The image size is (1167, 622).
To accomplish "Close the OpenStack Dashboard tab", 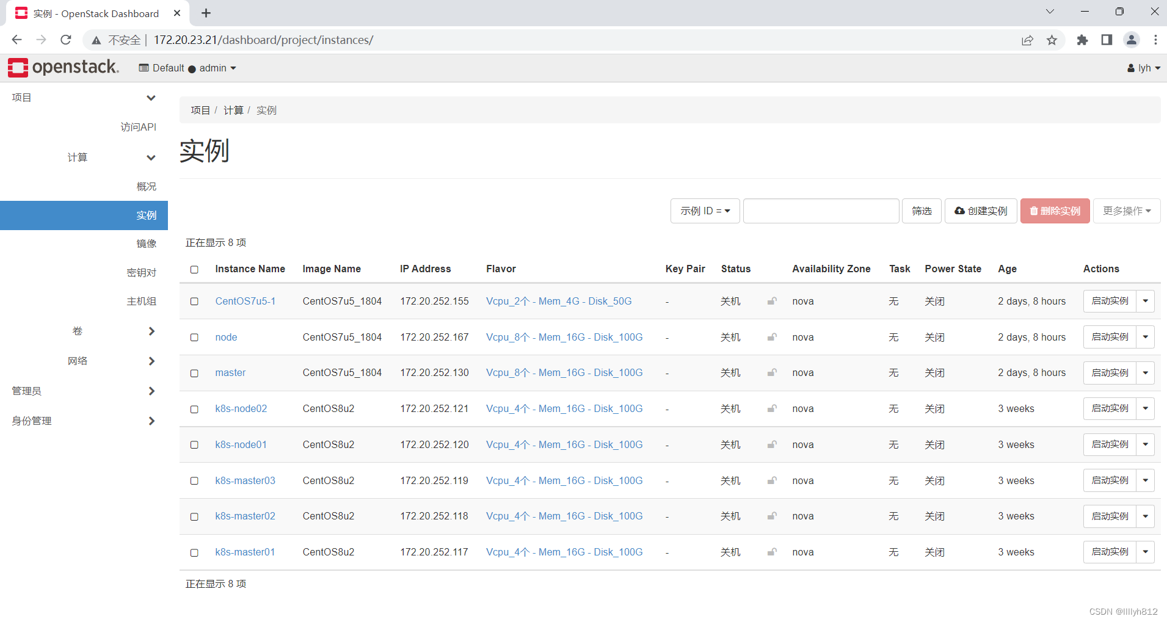I will [x=177, y=13].
